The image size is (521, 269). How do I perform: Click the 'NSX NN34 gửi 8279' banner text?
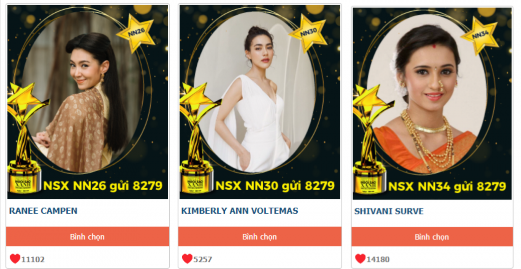[447, 187]
